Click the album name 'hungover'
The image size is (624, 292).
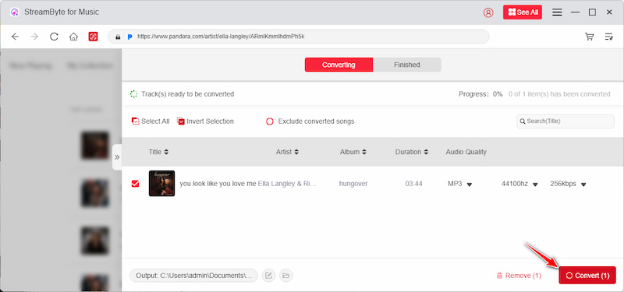[353, 184]
